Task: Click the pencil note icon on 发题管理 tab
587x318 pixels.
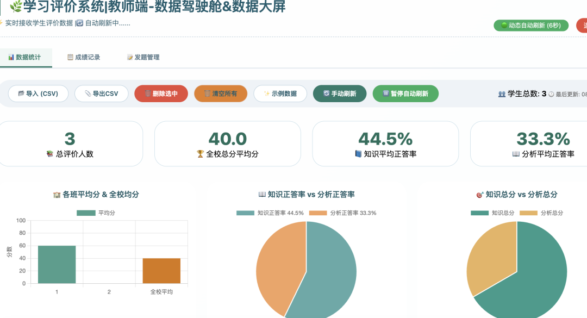Action: pos(130,57)
